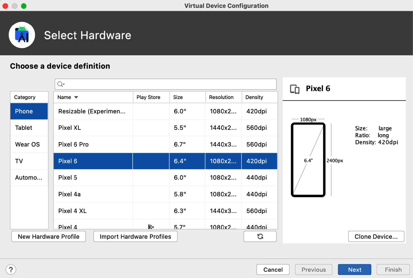Click the Play Store icon in Pixel 4 row
The height and width of the screenshot is (278, 413).
pyautogui.click(x=151, y=227)
